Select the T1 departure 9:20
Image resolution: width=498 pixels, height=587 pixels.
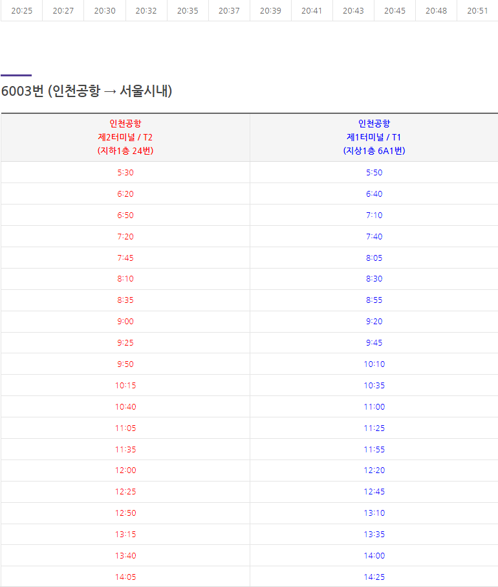[x=374, y=321]
